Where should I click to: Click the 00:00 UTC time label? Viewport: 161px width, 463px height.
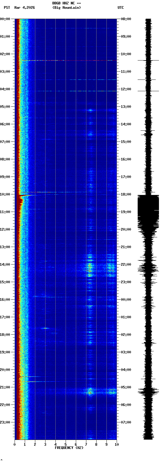point(126,300)
